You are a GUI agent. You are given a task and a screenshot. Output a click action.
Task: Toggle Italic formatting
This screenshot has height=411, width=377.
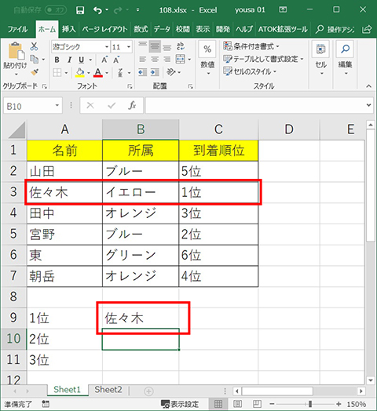coord(69,60)
